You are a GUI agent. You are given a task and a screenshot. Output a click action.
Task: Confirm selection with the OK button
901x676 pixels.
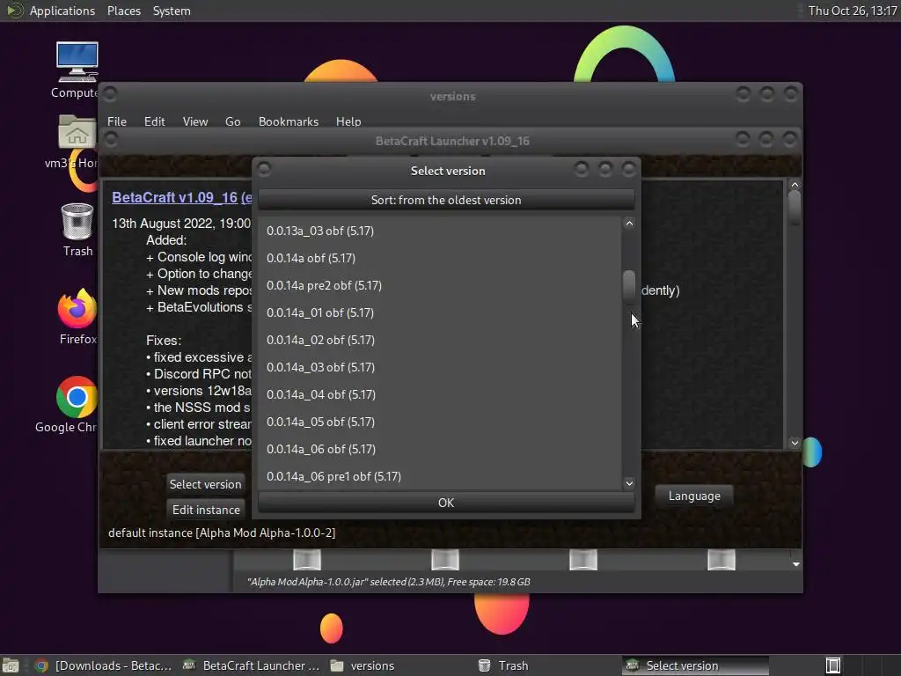click(446, 503)
